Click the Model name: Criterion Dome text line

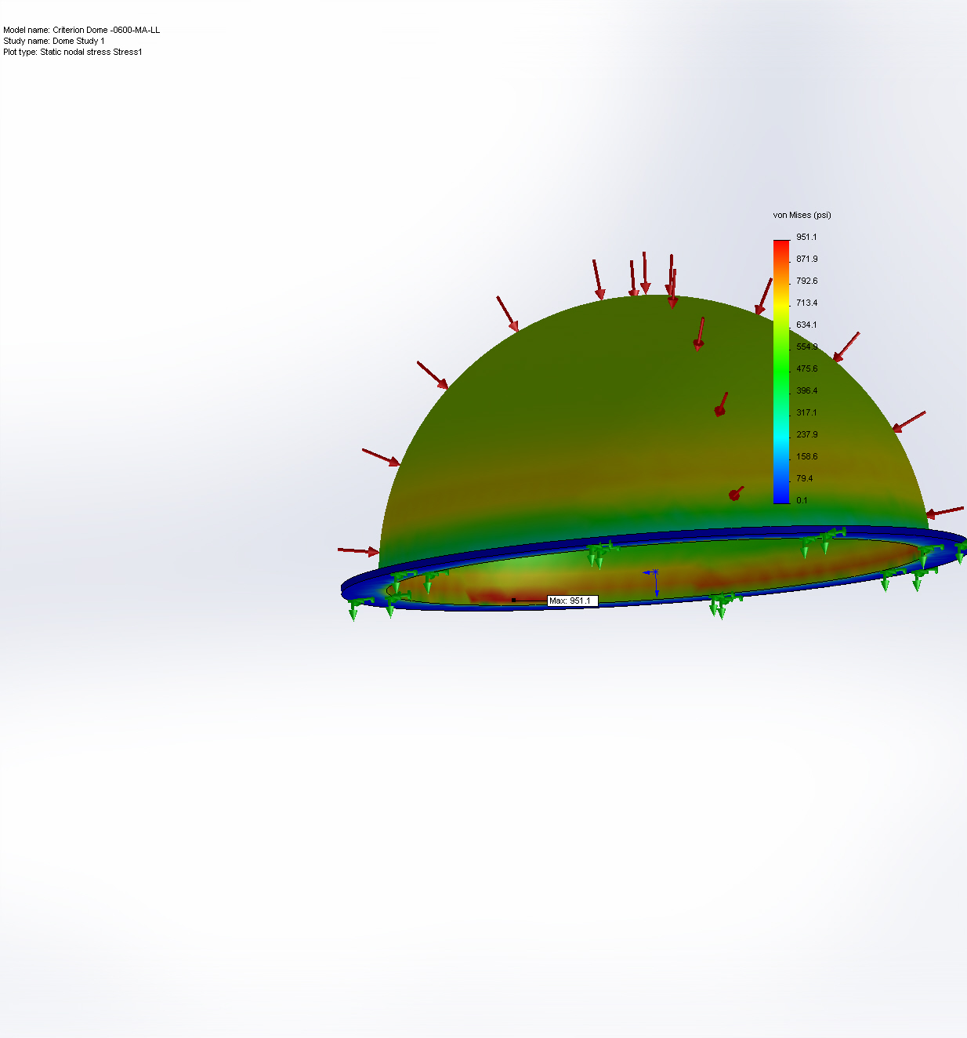(x=81, y=30)
